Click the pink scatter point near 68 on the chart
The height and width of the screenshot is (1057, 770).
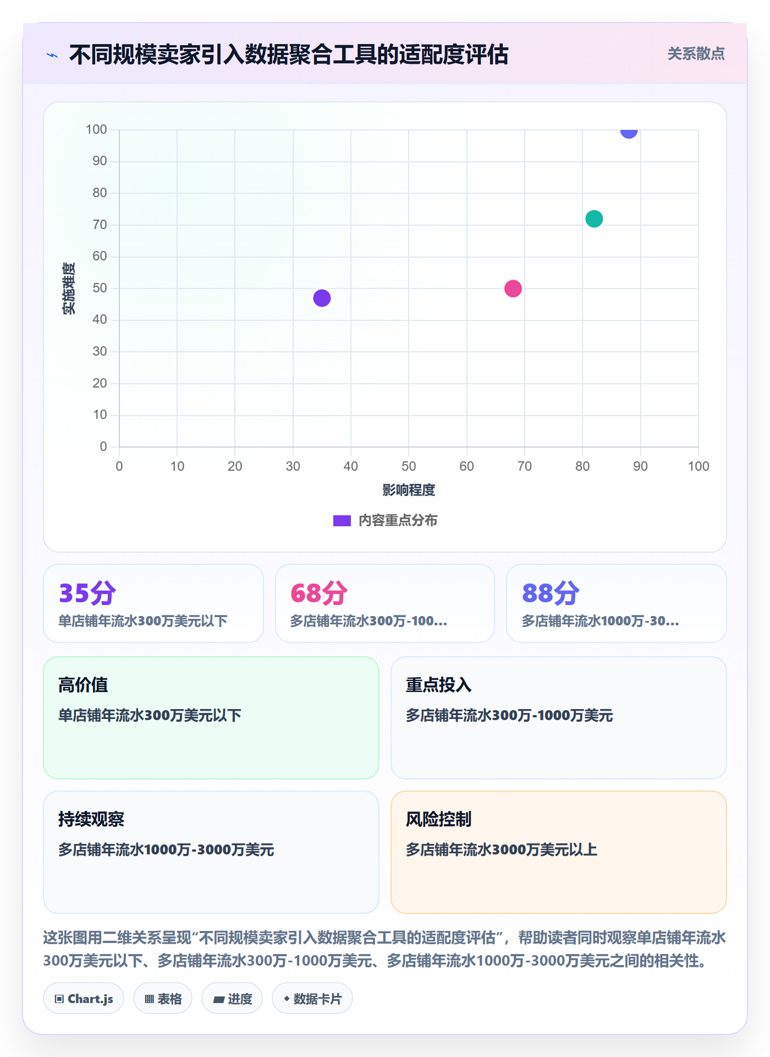coord(513,288)
